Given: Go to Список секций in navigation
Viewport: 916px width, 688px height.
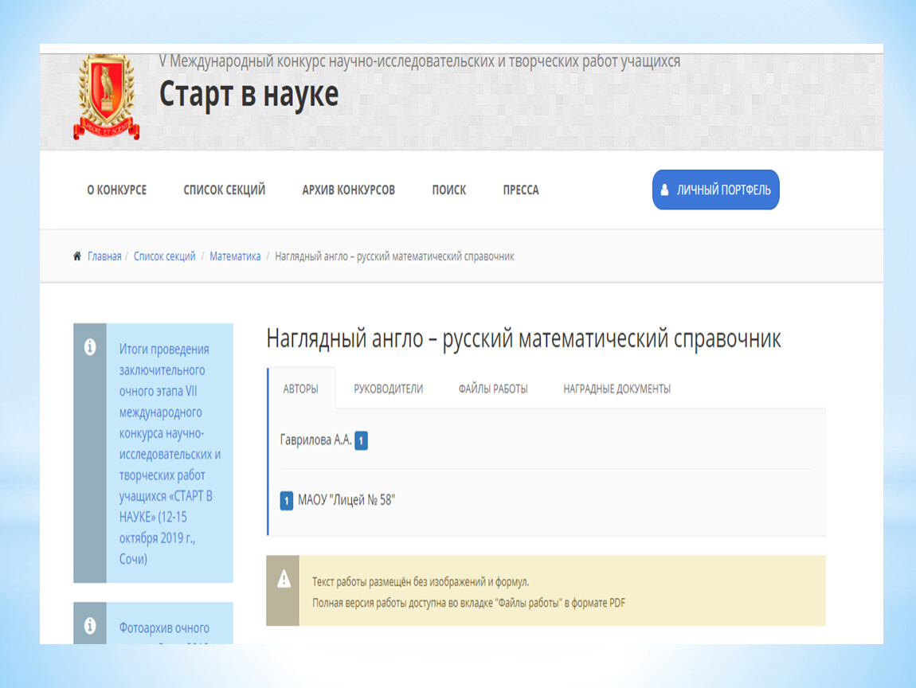Looking at the screenshot, I should (x=224, y=190).
